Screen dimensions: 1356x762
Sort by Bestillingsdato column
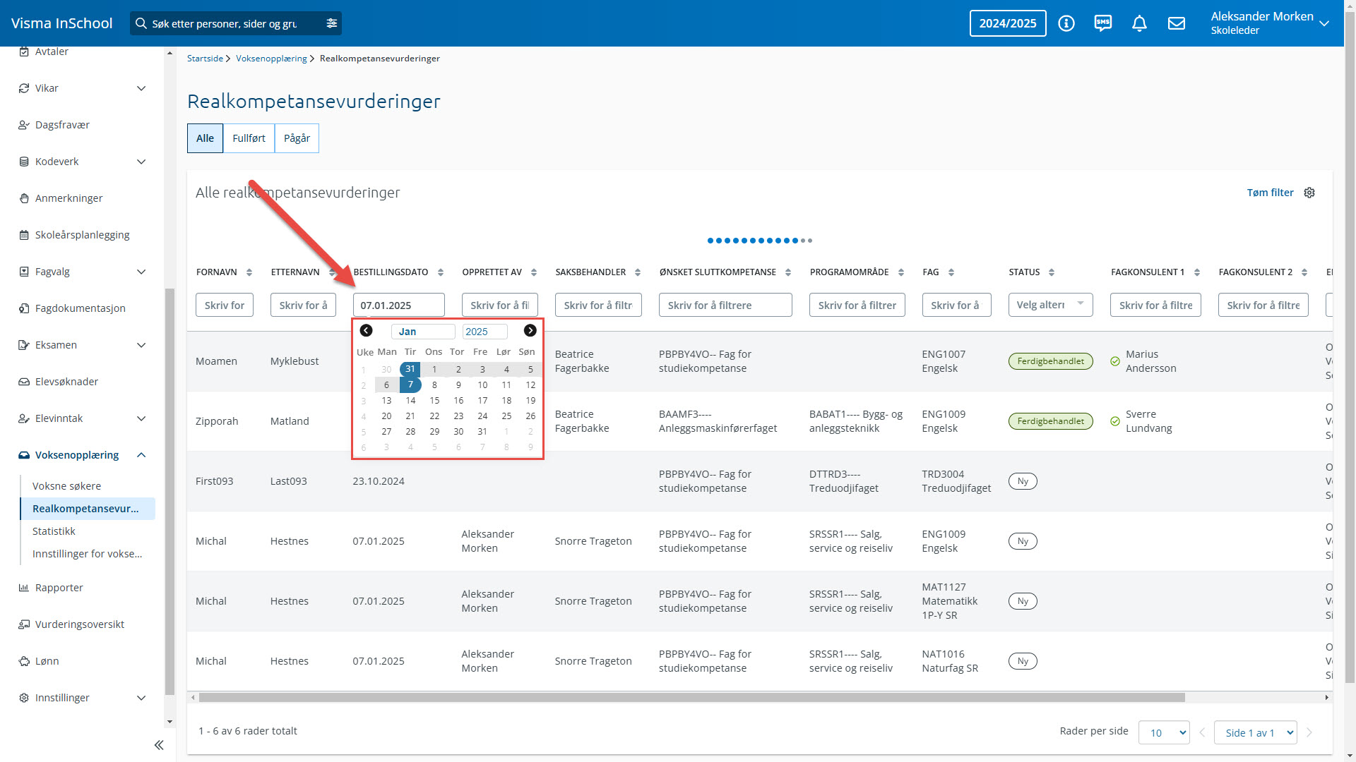coord(440,272)
